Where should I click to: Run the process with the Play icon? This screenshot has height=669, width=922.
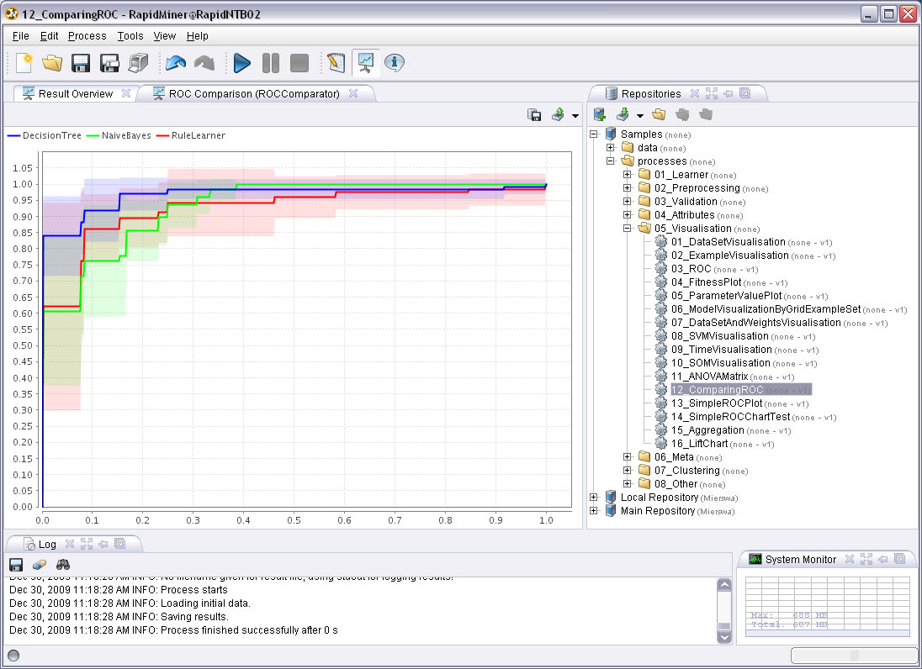pos(241,62)
